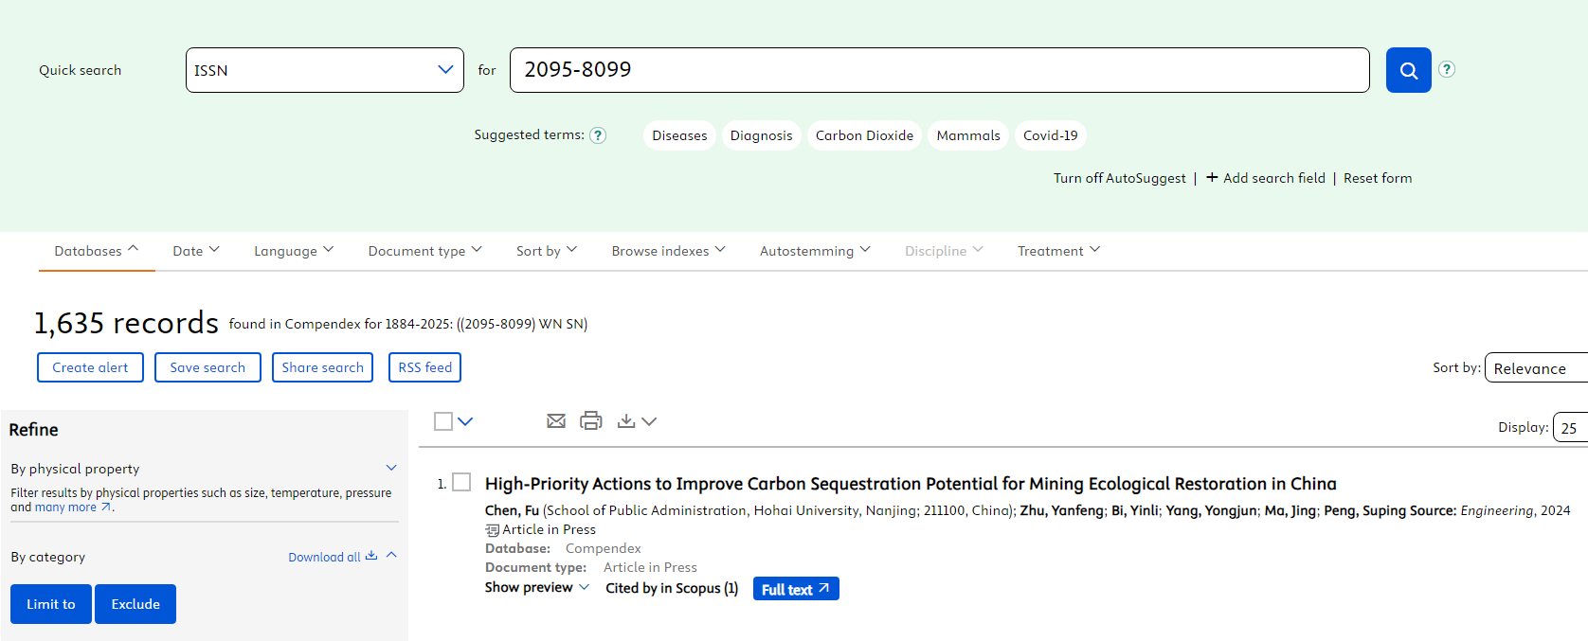
Task: Switch to the Databases tab
Action: (96, 251)
